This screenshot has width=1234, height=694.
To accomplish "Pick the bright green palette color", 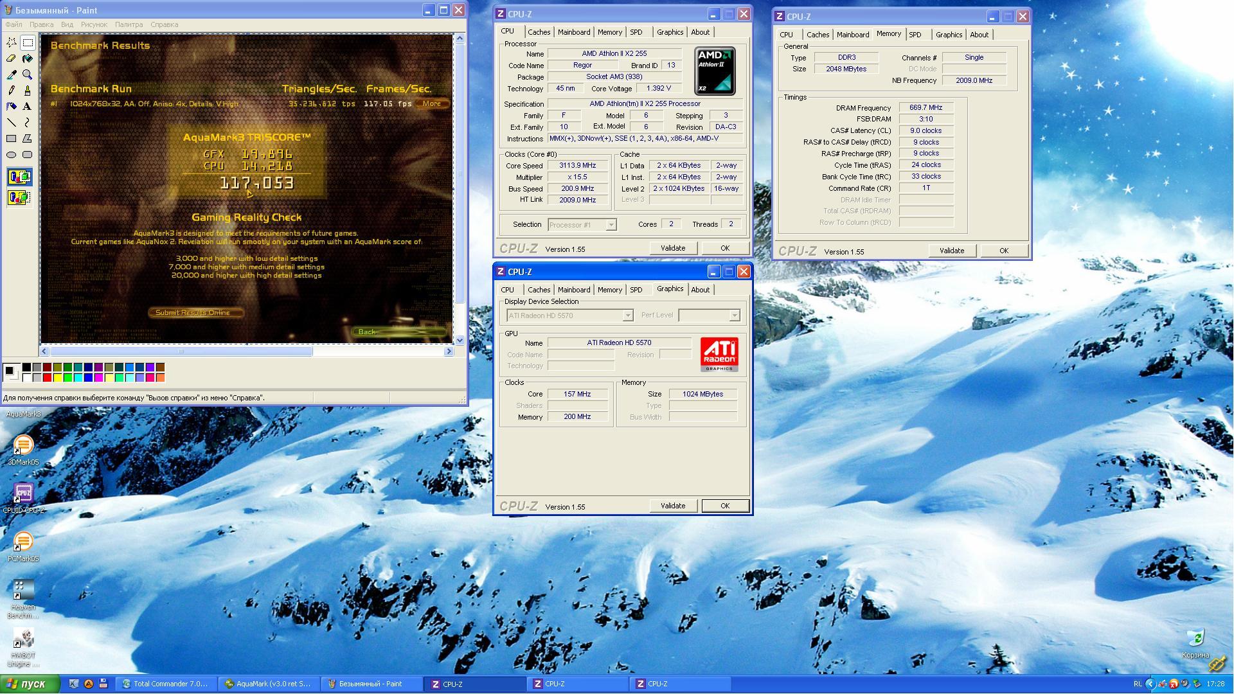I will [67, 378].
